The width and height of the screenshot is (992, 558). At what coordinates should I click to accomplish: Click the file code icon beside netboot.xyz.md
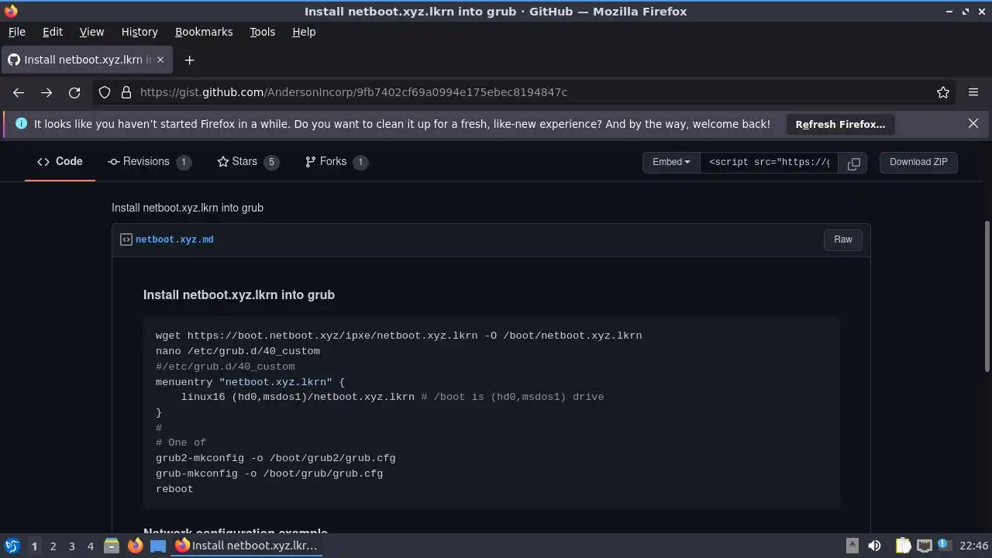(126, 239)
